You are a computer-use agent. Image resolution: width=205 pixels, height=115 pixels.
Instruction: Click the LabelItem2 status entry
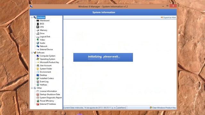click(x=121, y=108)
